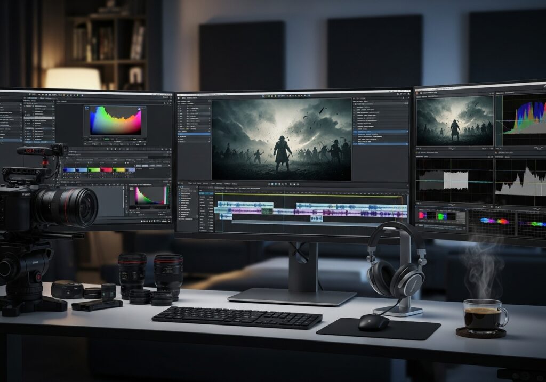Select the purple clip on the middle track
The width and height of the screenshot is (546, 382).
245,212
